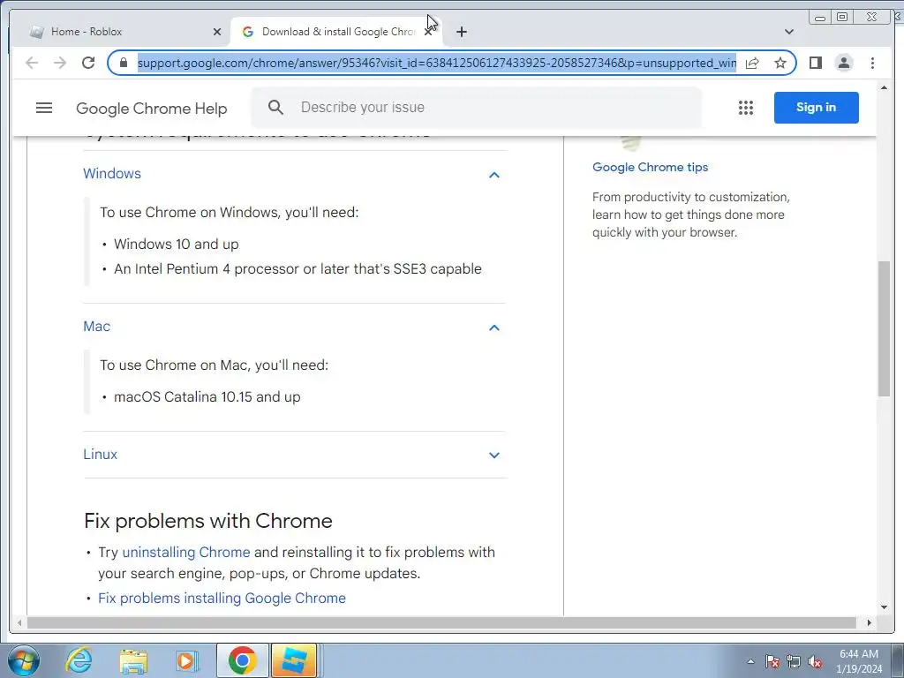Click the Linux section heading
The width and height of the screenshot is (904, 678).
point(100,455)
